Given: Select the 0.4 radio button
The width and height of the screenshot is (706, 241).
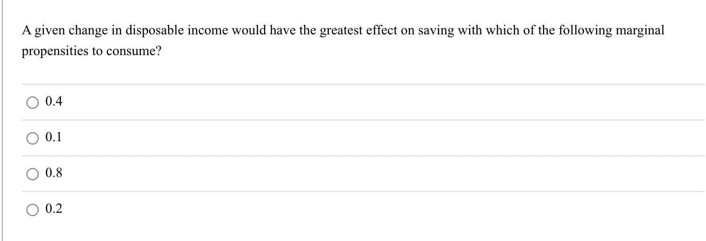Looking at the screenshot, I should (x=33, y=103).
